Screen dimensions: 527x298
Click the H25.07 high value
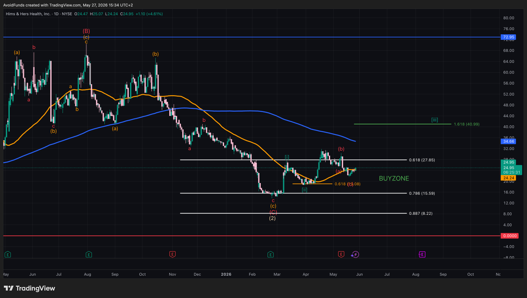click(x=96, y=14)
